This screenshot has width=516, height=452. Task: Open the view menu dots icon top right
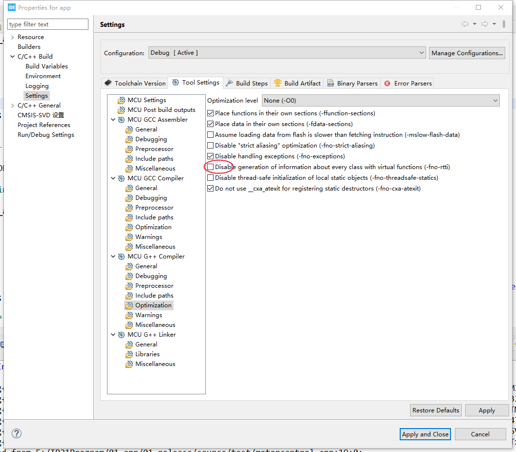pos(504,24)
